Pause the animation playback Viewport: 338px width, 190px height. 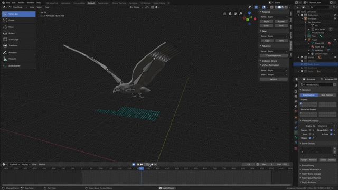147,164
